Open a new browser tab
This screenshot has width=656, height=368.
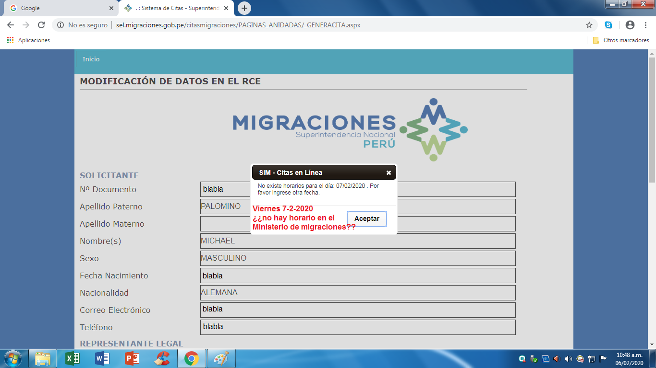tap(244, 8)
